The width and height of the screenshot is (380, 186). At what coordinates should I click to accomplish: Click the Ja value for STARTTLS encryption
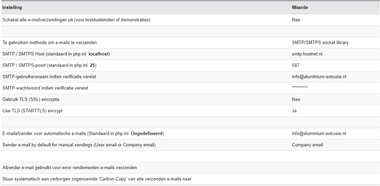(x=294, y=111)
